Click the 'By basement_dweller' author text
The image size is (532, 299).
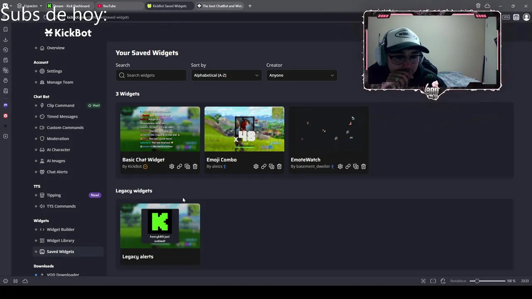tap(310, 167)
